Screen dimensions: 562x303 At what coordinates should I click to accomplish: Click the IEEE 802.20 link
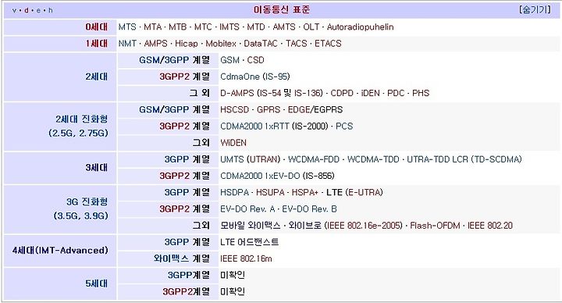click(x=490, y=226)
